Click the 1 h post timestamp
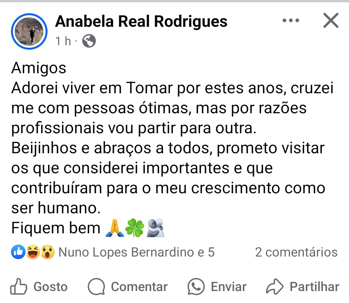Viewport: 349px width, 303px height. (63, 41)
